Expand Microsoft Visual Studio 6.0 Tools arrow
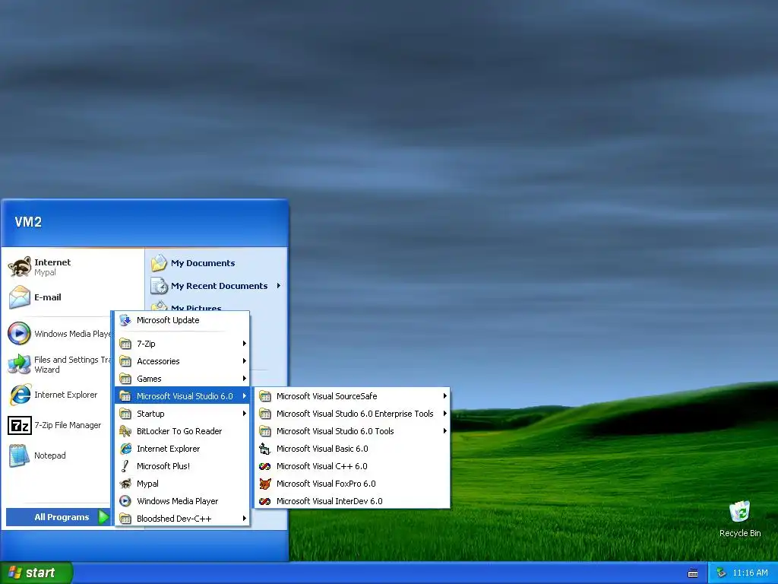The width and height of the screenshot is (778, 584). (445, 431)
